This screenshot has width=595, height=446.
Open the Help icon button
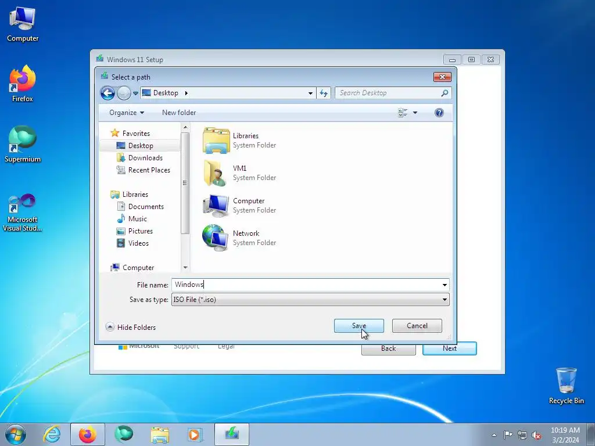(439, 113)
